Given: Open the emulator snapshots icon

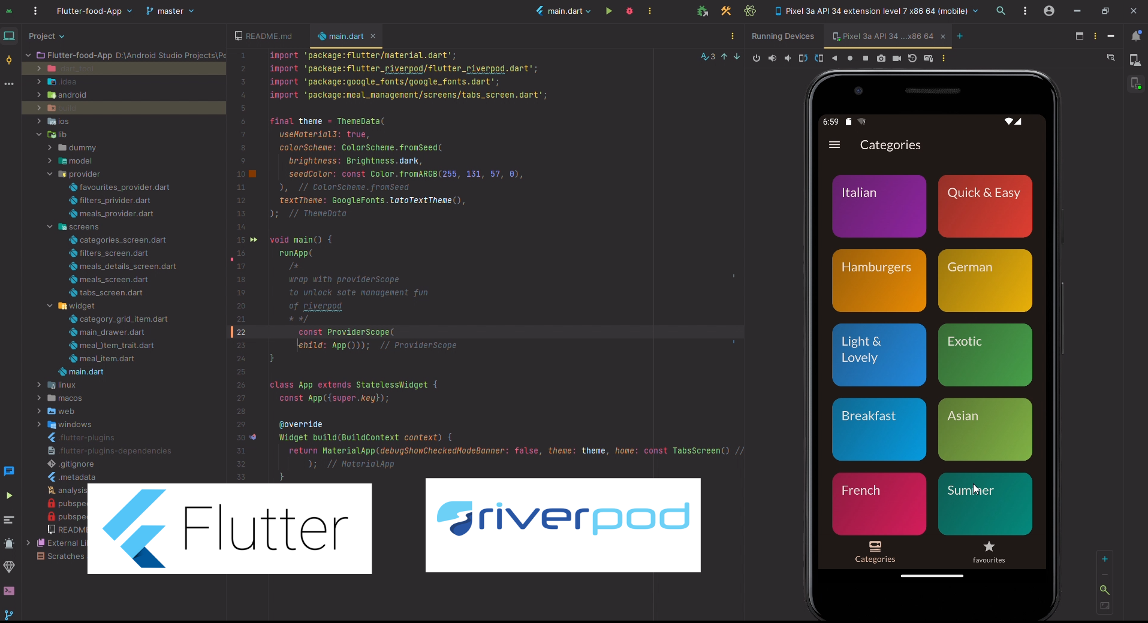Looking at the screenshot, I should 912,58.
